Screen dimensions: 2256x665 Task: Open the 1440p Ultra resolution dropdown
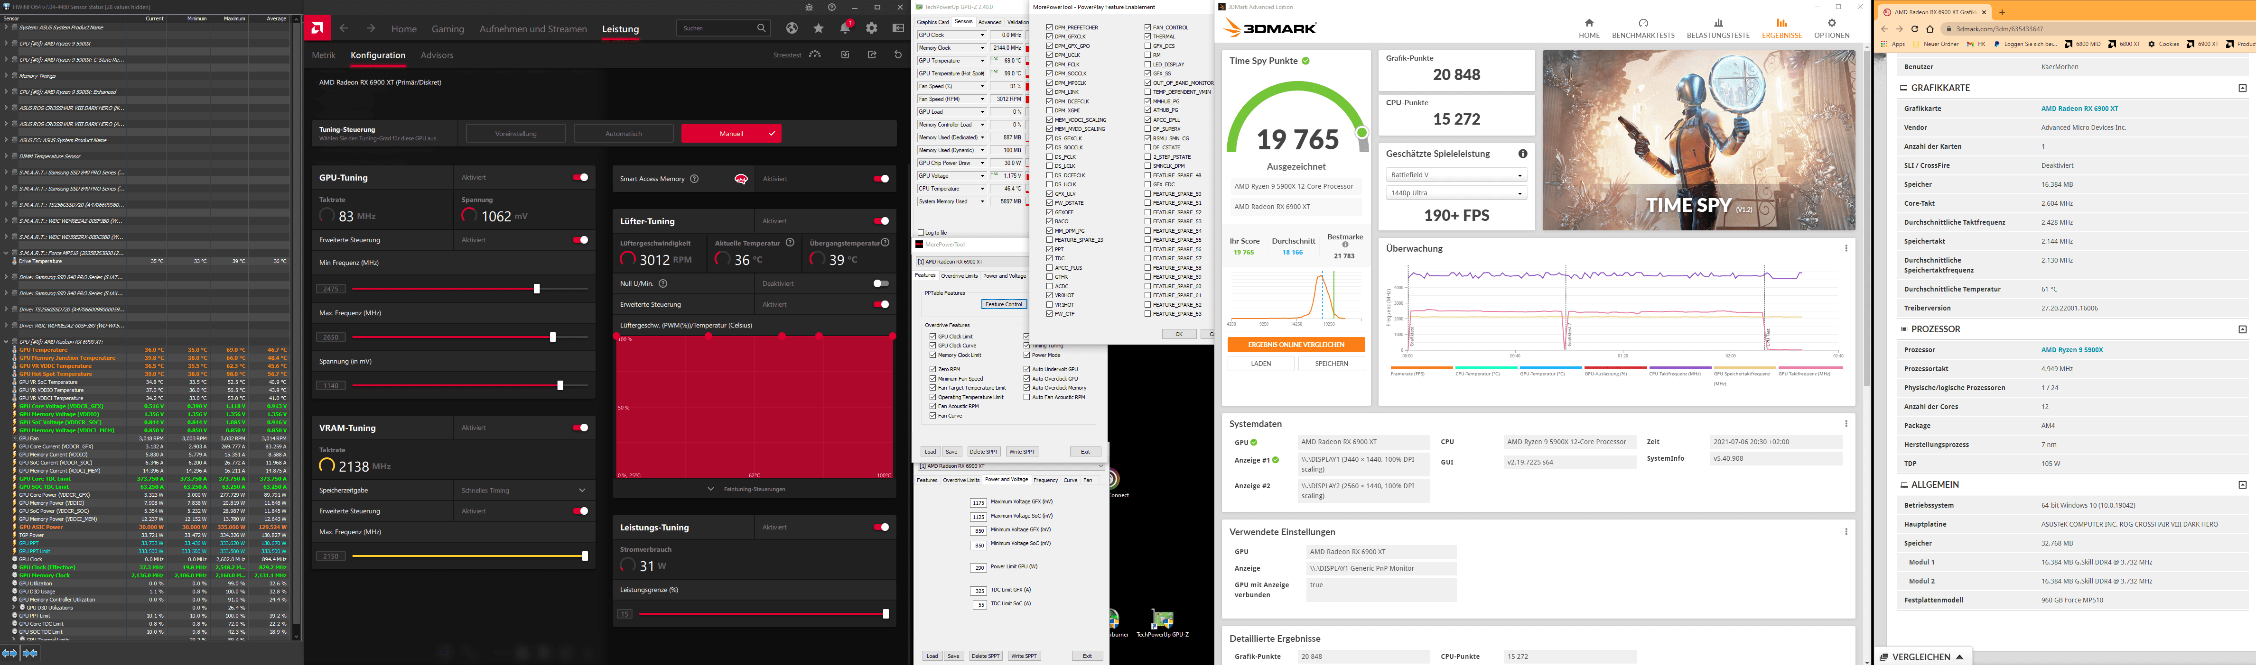1455,193
